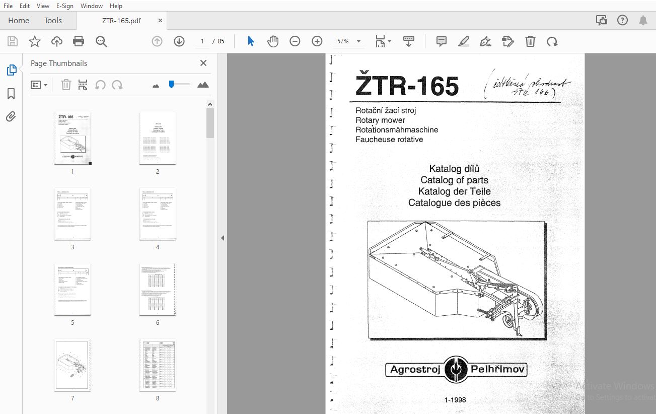Toggle scrolling mode keyboard icon
The width and height of the screenshot is (656, 414).
coord(408,41)
